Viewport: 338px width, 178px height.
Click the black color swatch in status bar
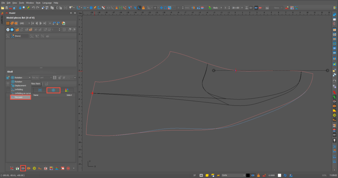[248, 175]
